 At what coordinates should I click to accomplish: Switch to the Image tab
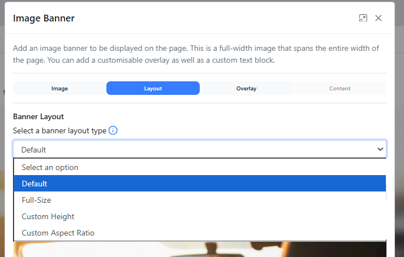pos(59,88)
